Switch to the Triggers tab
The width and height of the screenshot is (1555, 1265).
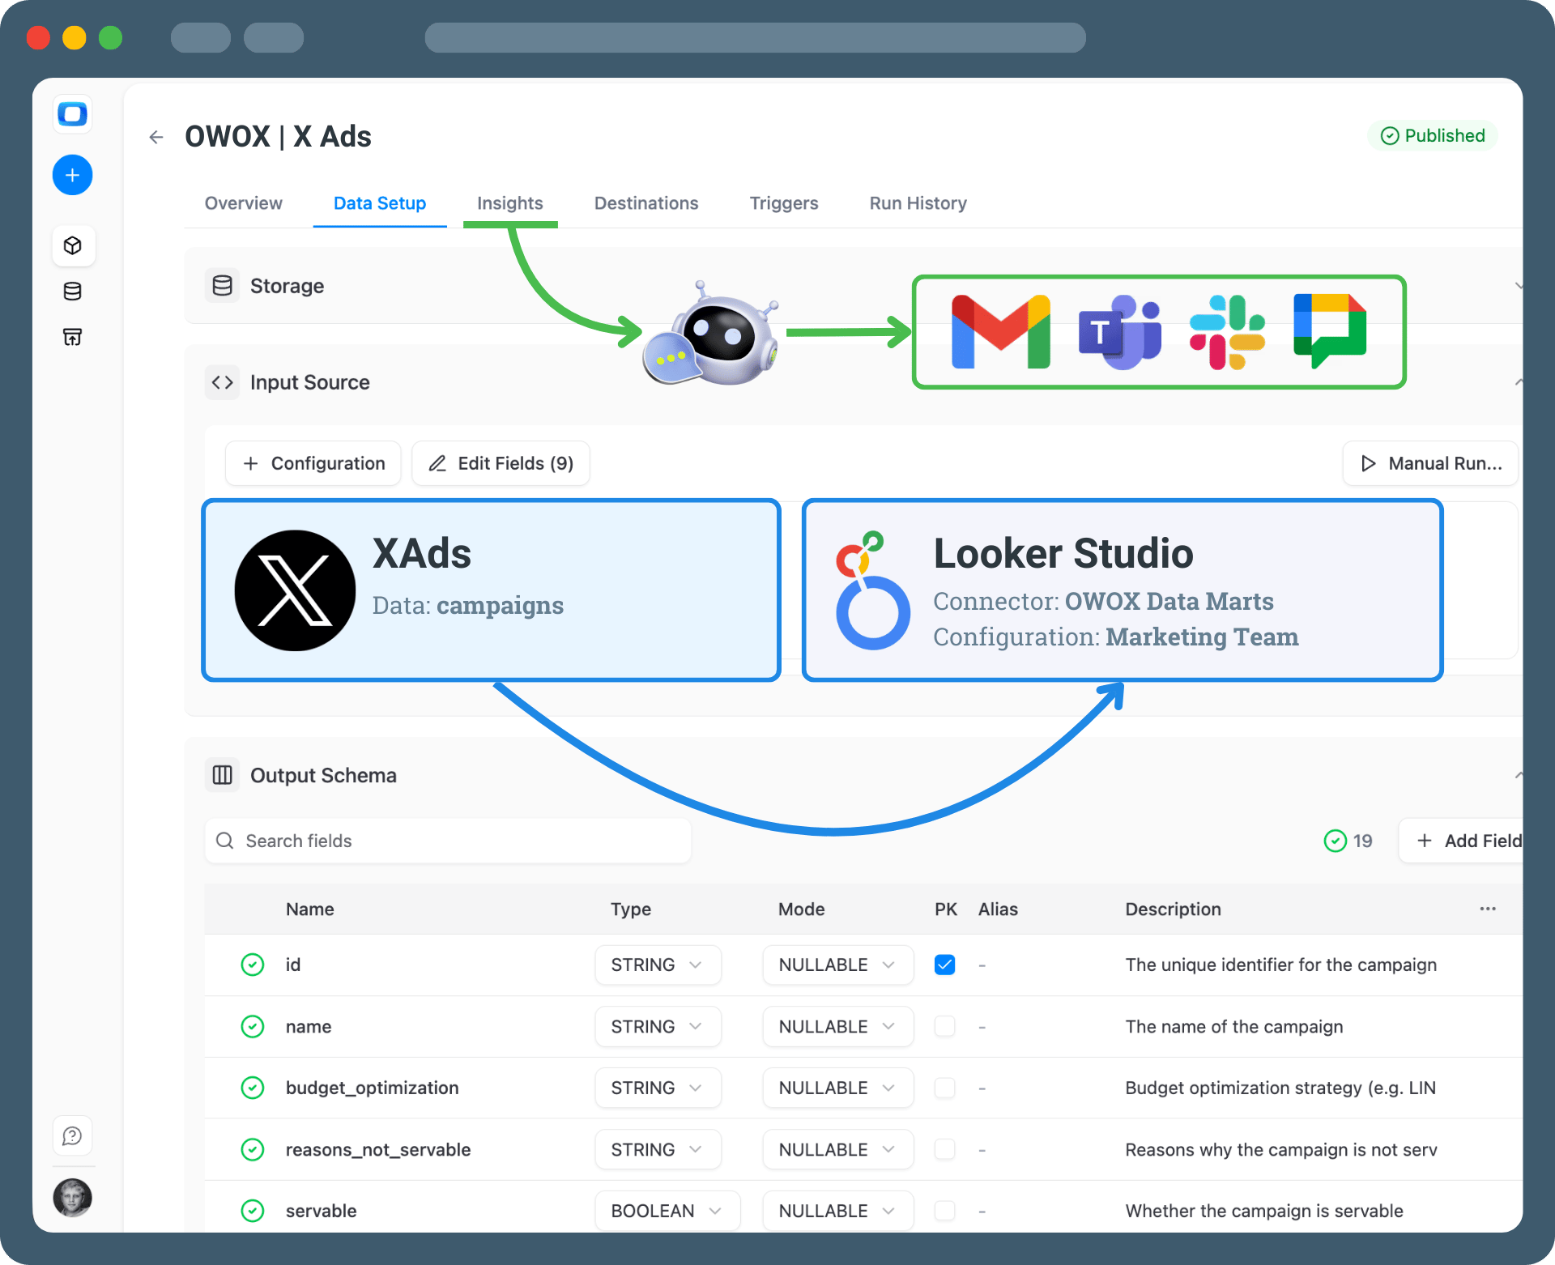tap(783, 203)
